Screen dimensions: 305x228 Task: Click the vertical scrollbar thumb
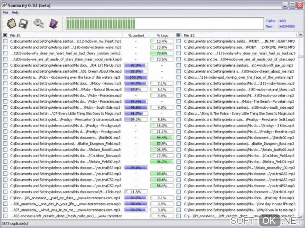(x=301, y=56)
